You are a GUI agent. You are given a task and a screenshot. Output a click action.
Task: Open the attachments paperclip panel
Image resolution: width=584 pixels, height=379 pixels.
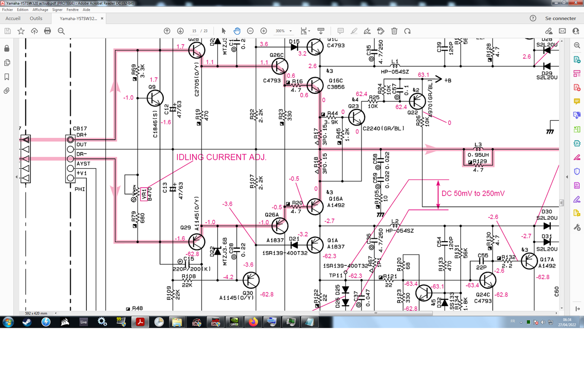7,90
